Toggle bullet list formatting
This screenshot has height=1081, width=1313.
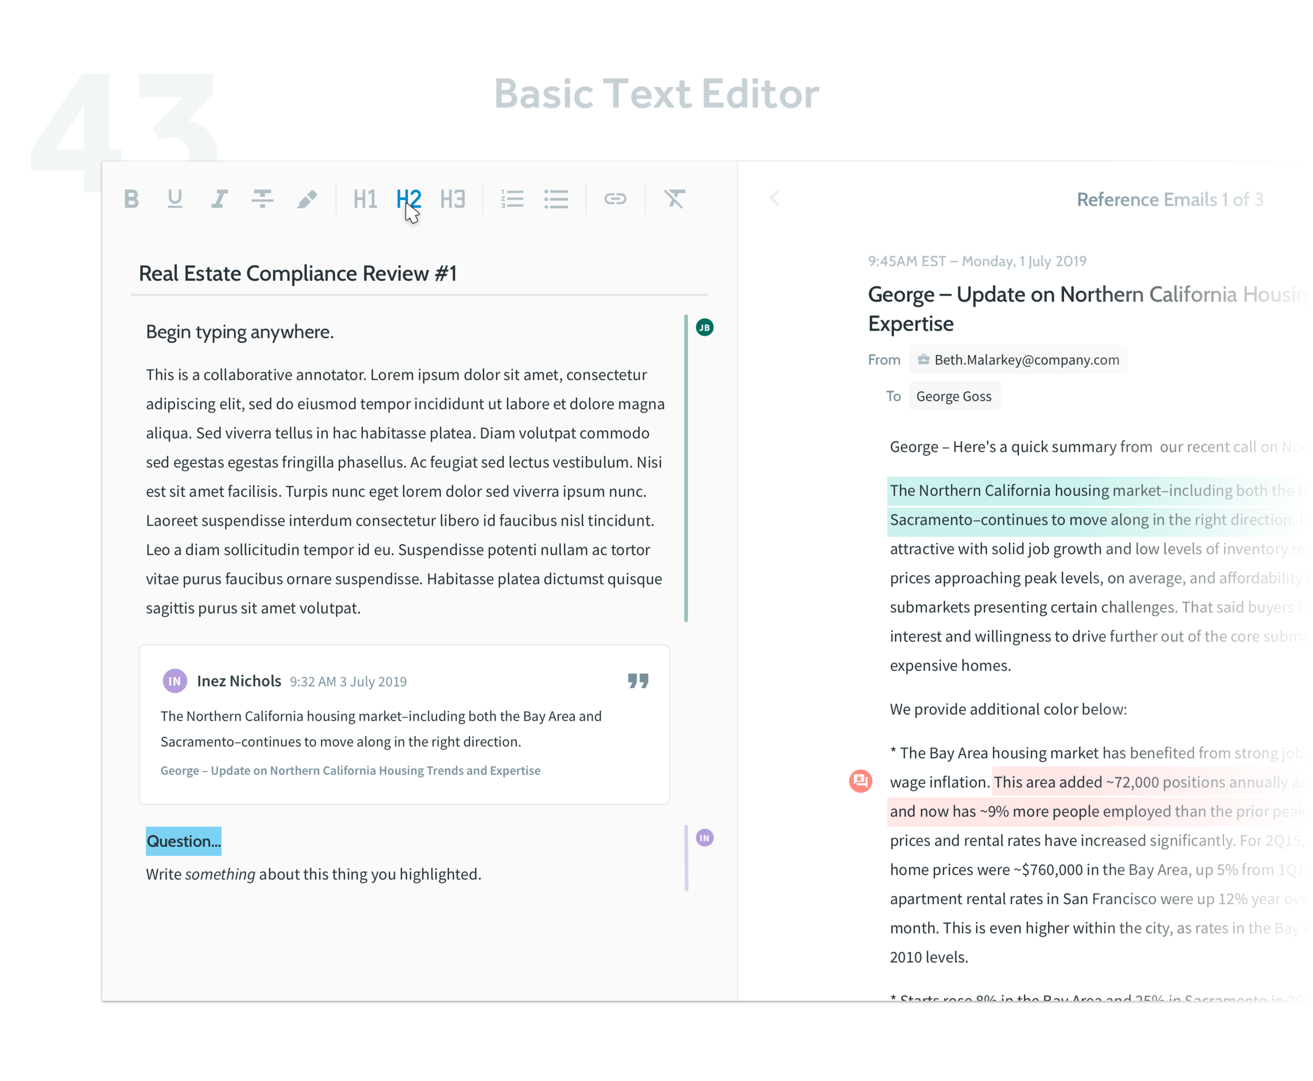[556, 200]
